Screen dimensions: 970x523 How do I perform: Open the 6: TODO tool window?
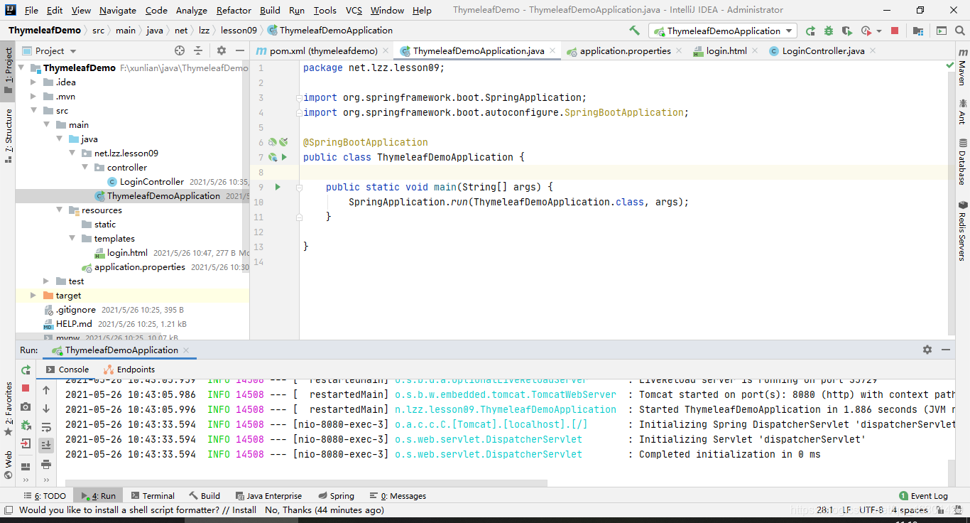pyautogui.click(x=45, y=496)
